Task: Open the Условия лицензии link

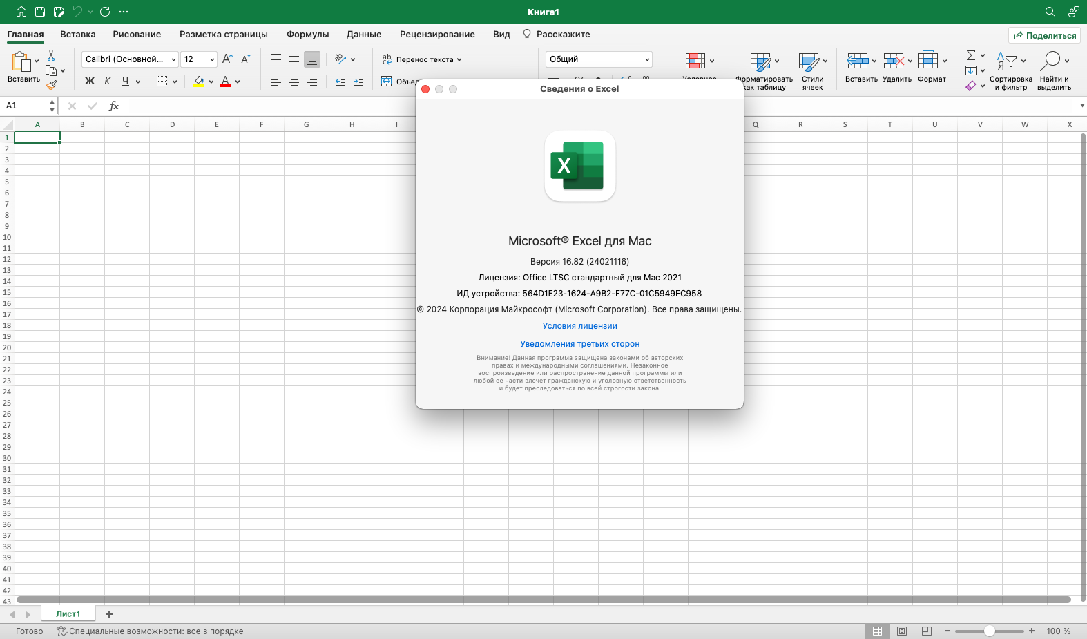Action: (579, 326)
